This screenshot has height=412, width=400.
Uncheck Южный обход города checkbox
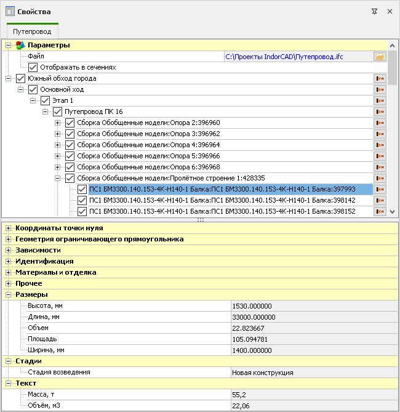pyautogui.click(x=20, y=79)
